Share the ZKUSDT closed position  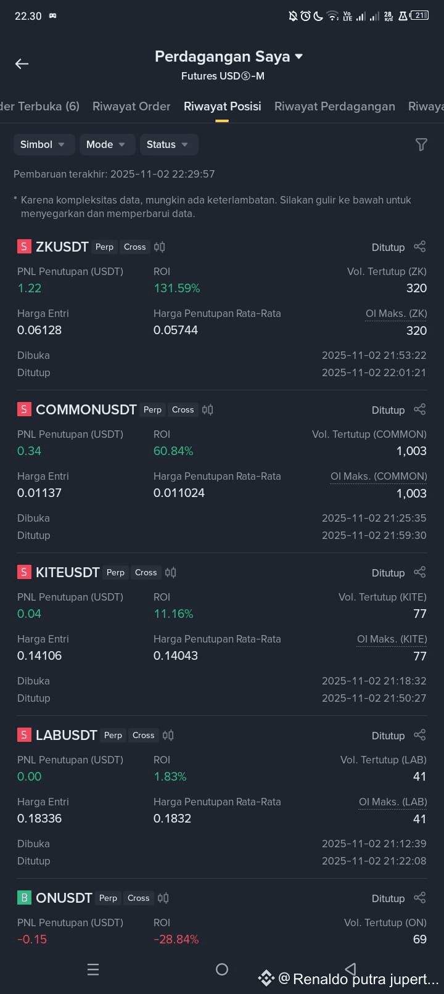coord(420,247)
